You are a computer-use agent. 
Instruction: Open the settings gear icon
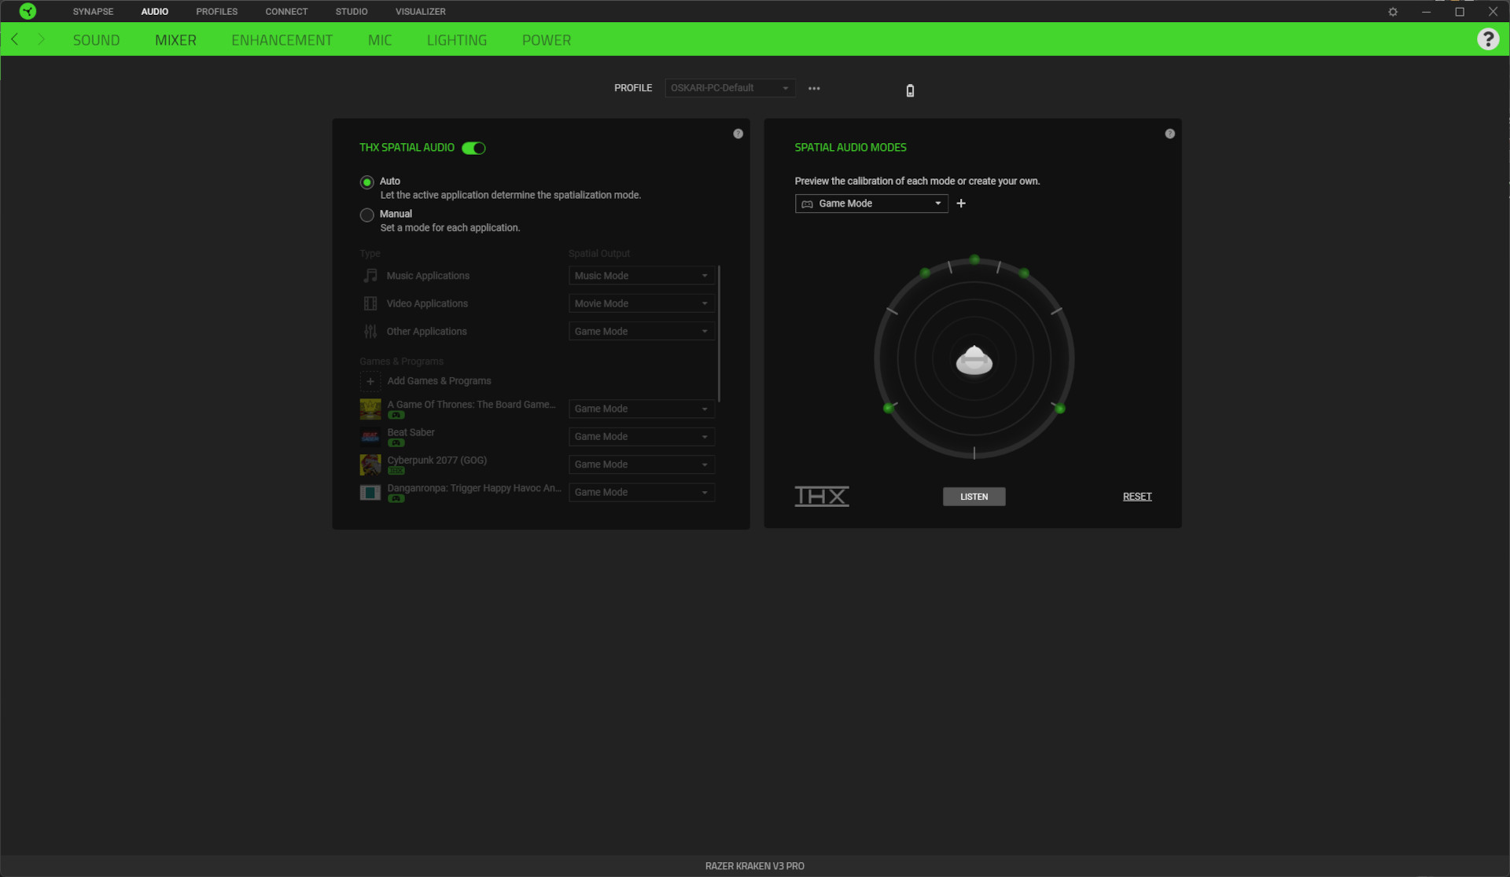(x=1393, y=12)
